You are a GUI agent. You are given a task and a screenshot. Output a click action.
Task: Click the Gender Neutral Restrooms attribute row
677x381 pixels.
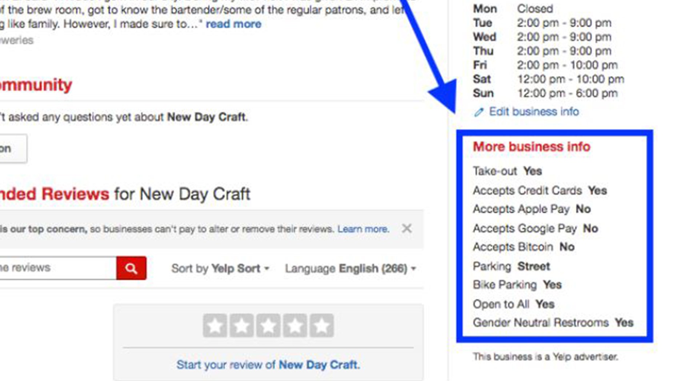click(553, 322)
